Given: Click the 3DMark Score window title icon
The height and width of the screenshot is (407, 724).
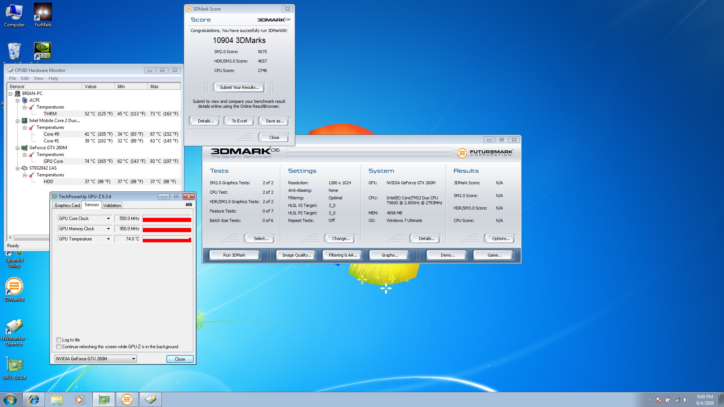Looking at the screenshot, I should pos(189,9).
